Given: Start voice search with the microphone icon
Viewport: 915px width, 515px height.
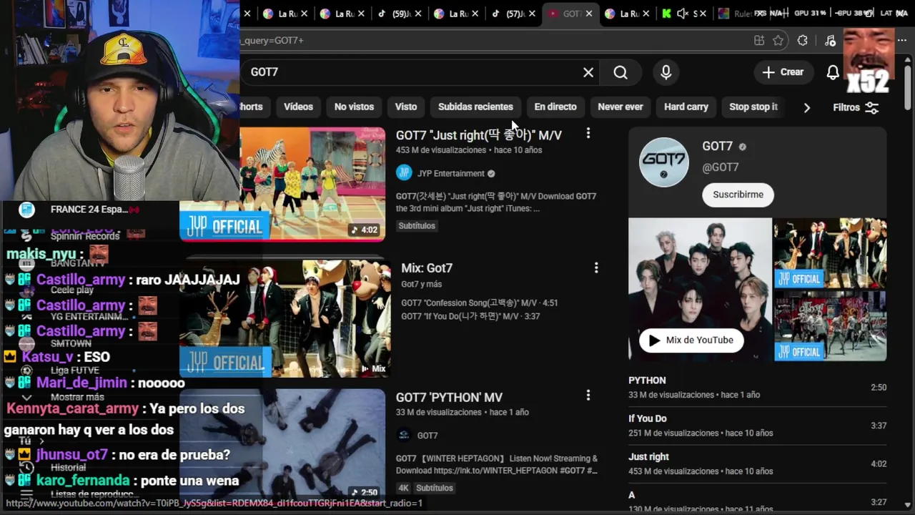Looking at the screenshot, I should pyautogui.click(x=666, y=72).
